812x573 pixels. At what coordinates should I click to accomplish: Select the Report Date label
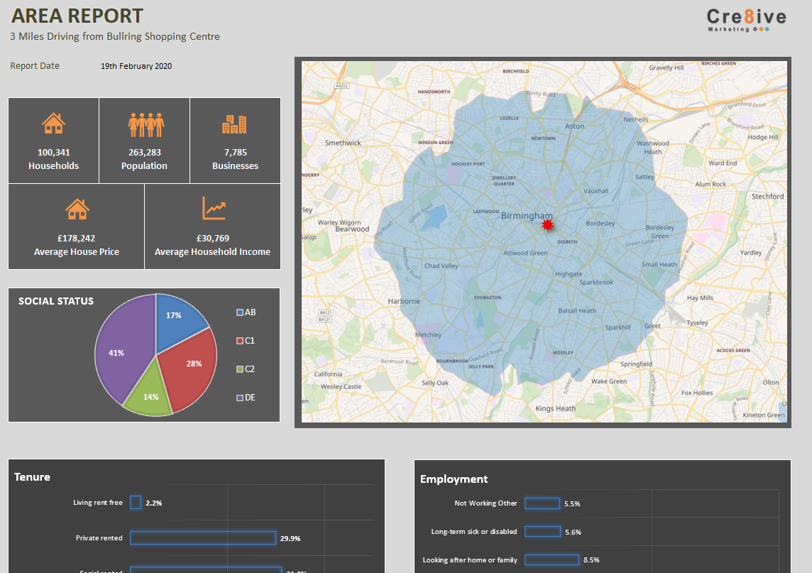pos(35,65)
